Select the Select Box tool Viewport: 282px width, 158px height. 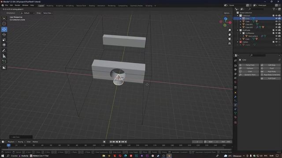tap(4, 18)
